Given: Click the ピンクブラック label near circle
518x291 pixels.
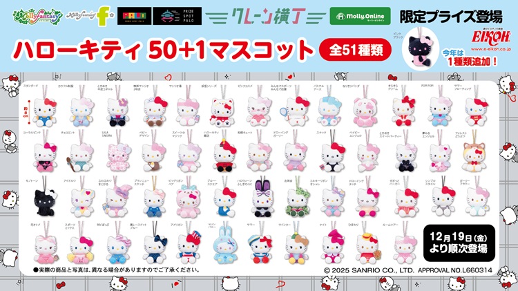Looking at the screenshot, I should 397,36.
